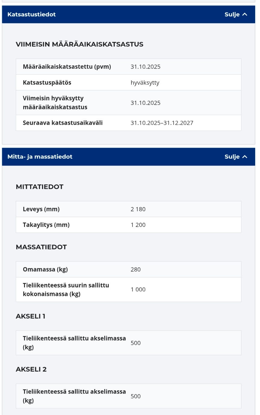Click the VIIMEISIN MÄÄRÄAIKAISKATSASTUS heading

(79, 44)
